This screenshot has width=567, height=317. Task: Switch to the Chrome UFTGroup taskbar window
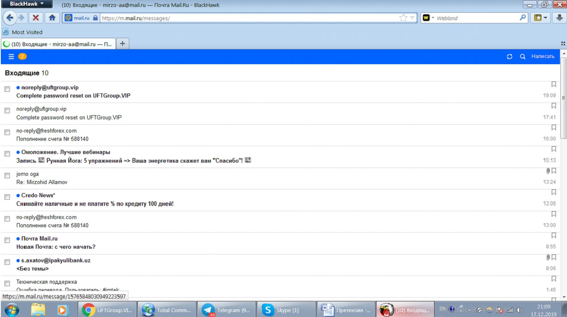click(x=107, y=309)
